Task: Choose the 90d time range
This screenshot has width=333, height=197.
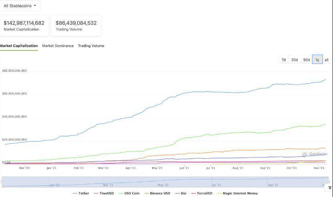Action: (307, 60)
